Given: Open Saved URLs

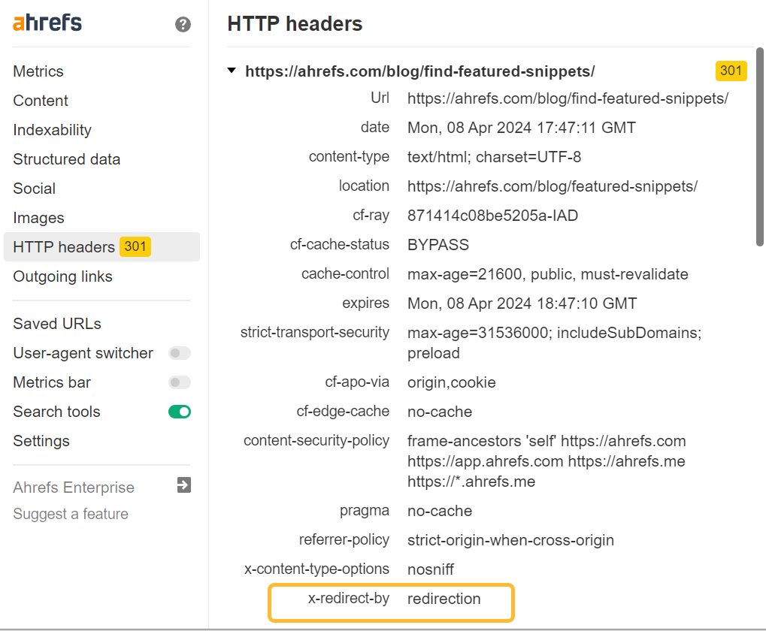Looking at the screenshot, I should pos(56,324).
